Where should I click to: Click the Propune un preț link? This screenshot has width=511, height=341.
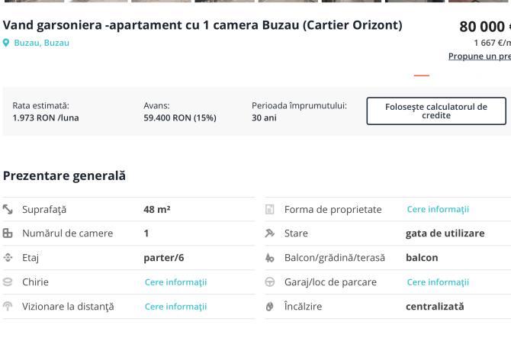480,56
